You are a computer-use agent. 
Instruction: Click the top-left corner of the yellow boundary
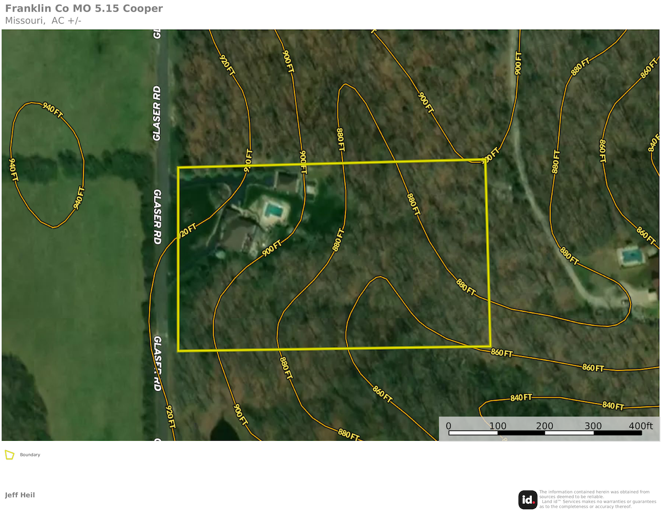coord(178,167)
